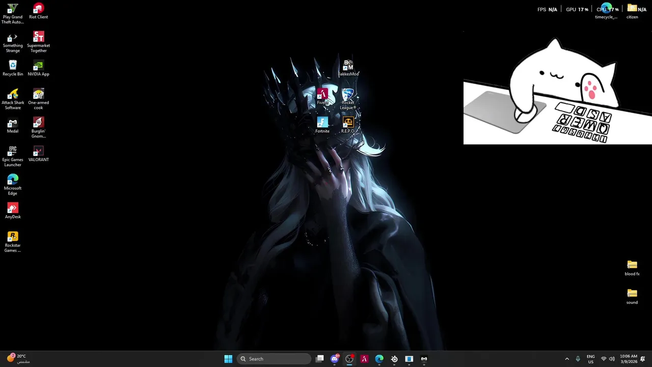Select the timecycle file on desktop
This screenshot has height=367, width=652.
coord(606,11)
